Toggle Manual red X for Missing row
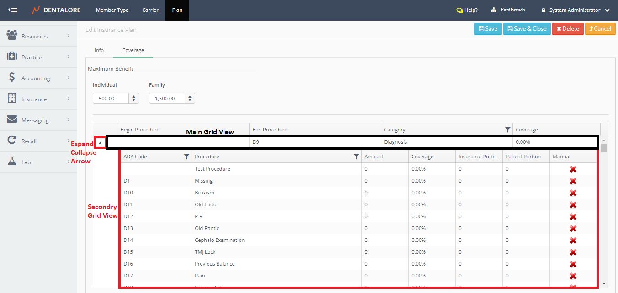618x293 pixels. [573, 181]
